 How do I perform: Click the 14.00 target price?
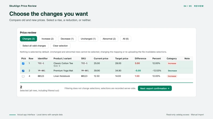(118, 76)
